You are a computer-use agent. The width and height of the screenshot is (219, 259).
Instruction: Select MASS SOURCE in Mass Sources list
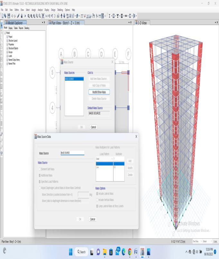(x=74, y=79)
